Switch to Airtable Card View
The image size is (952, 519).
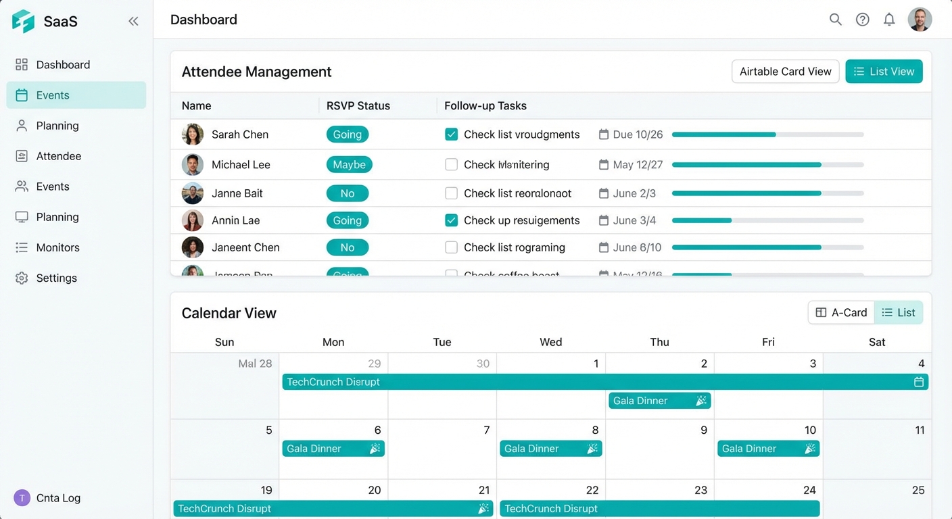click(x=785, y=72)
